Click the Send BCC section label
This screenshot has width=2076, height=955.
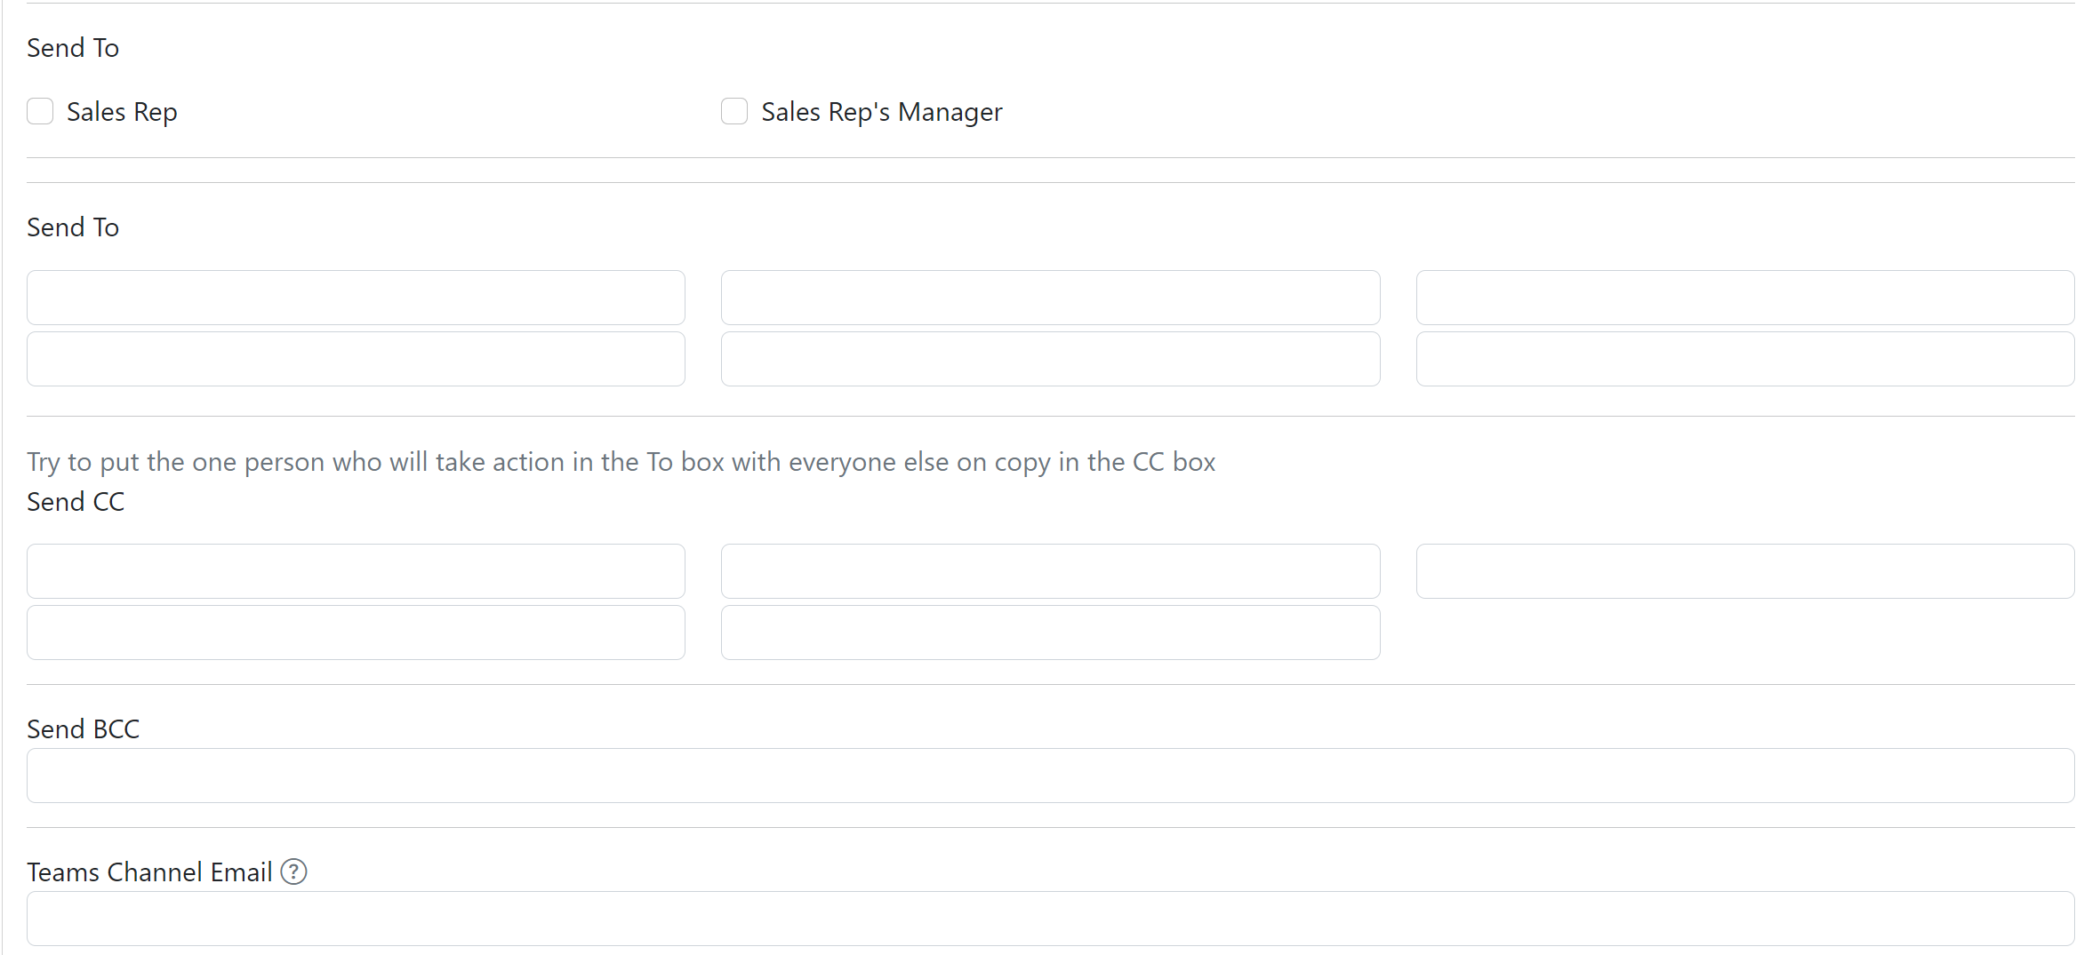coord(84,729)
